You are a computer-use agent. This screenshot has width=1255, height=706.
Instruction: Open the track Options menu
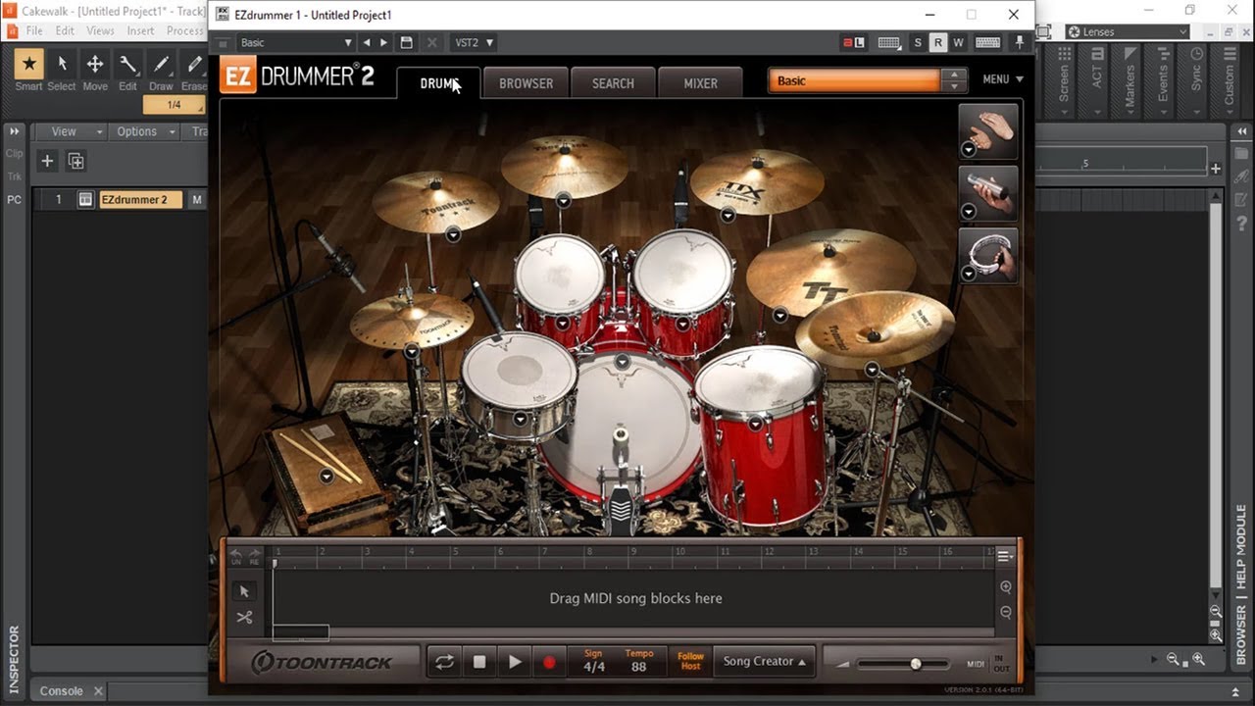tap(144, 131)
